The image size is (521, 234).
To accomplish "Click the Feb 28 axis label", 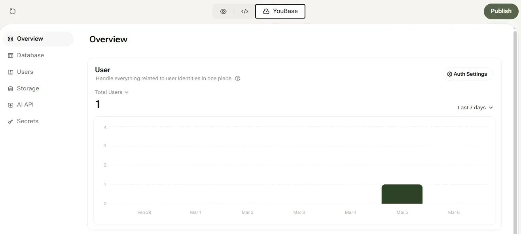I will pyautogui.click(x=144, y=212).
